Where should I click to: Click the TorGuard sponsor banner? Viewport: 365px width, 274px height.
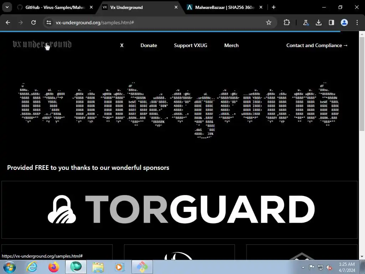[180, 210]
